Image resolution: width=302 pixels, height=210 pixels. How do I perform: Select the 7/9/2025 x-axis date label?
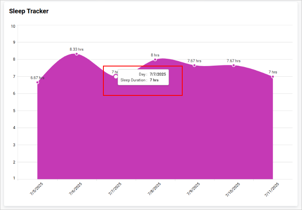[193, 190]
